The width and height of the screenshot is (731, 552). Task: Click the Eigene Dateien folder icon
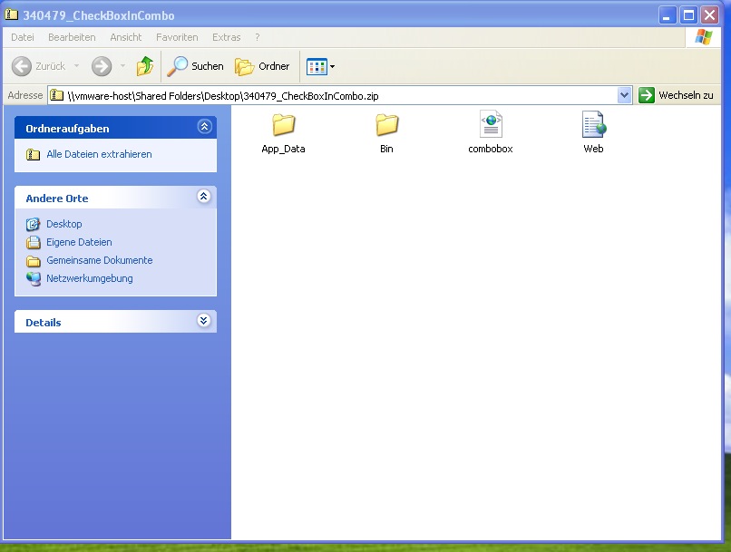pyautogui.click(x=33, y=242)
